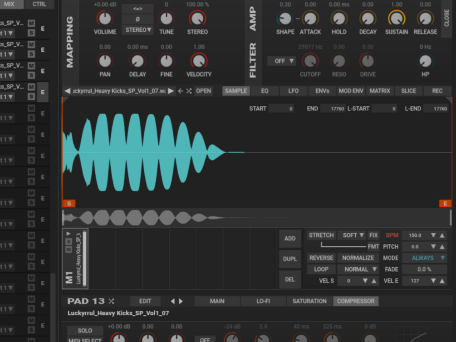This screenshot has height=342, width=456.
Task: Toggle the FMT formant button
Action: (x=373, y=247)
